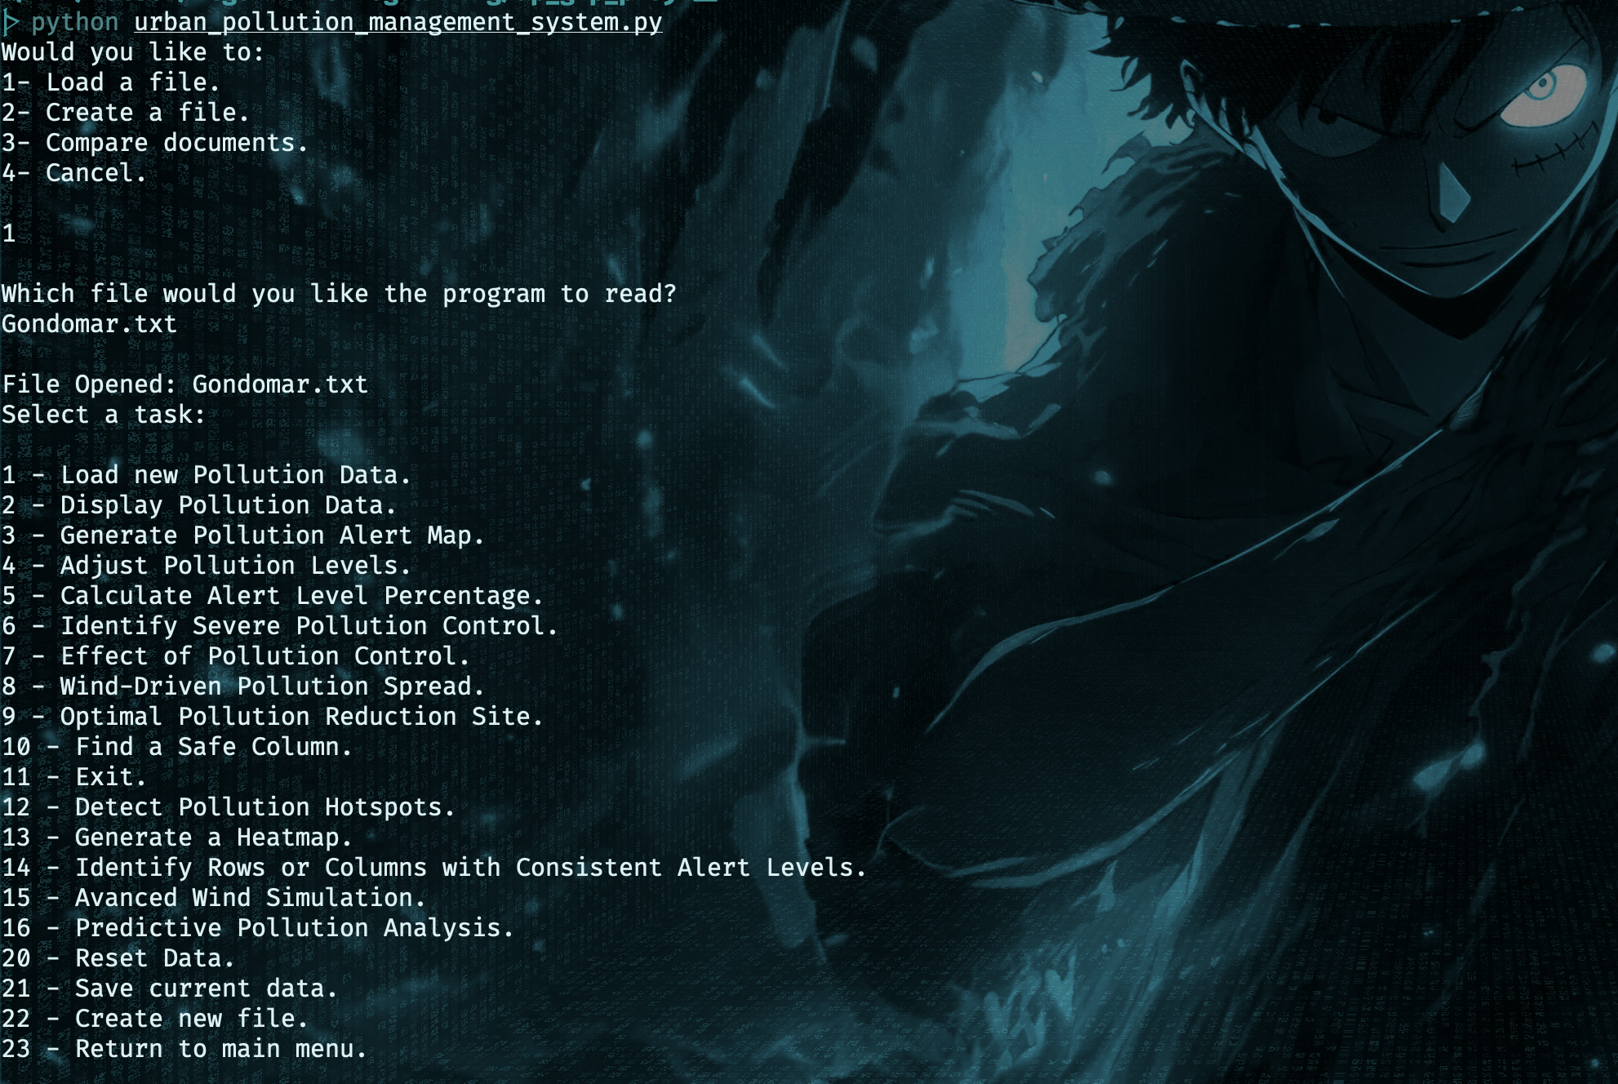Select the 'Compare documents.' option text

pos(177,143)
